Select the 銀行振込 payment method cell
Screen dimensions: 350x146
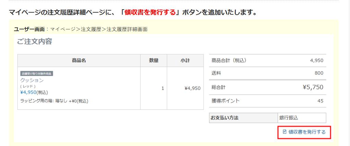pyautogui.click(x=302, y=118)
